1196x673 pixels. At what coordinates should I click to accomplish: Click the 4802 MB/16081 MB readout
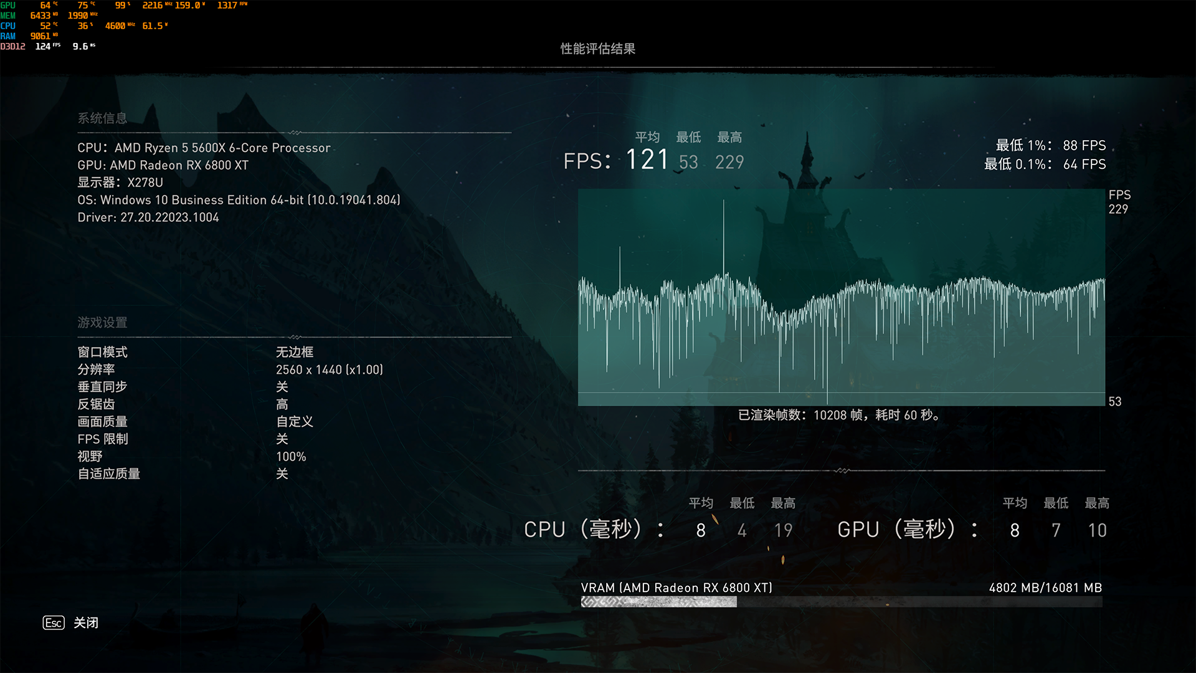coord(1045,588)
